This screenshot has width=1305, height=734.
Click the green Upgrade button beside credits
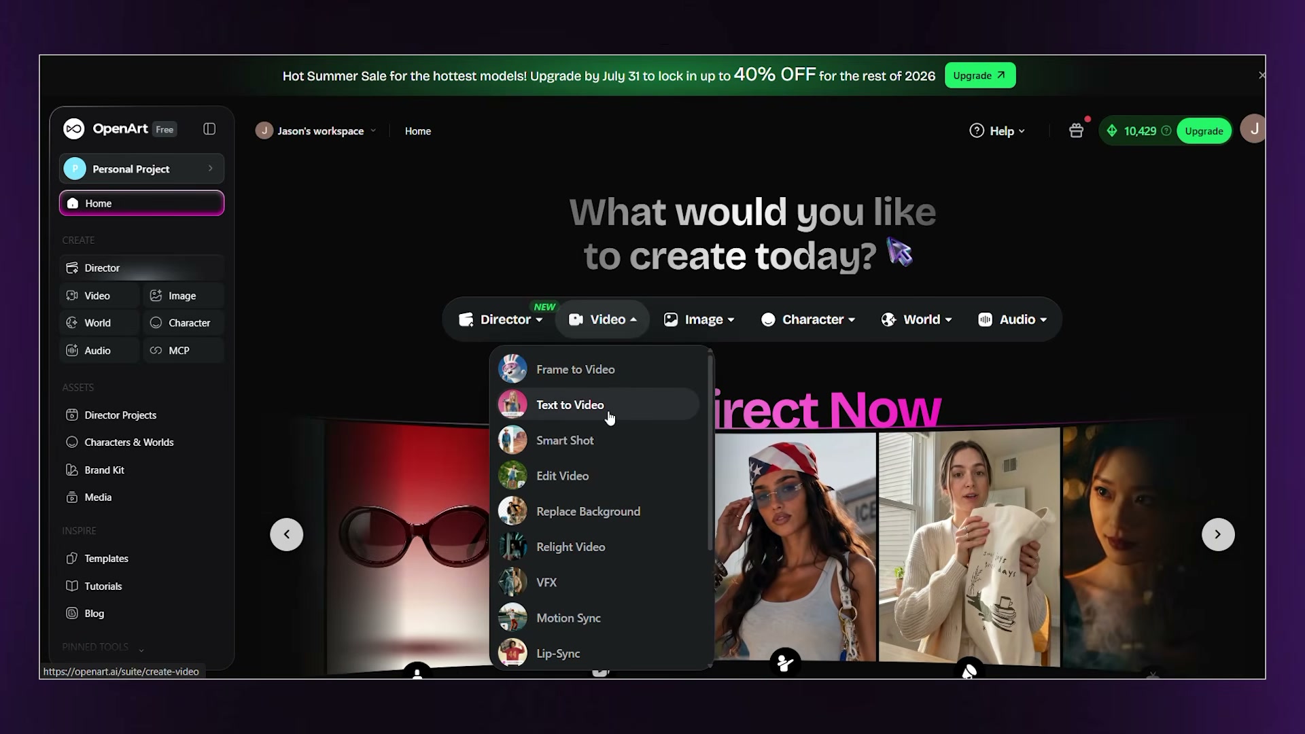click(x=1204, y=131)
